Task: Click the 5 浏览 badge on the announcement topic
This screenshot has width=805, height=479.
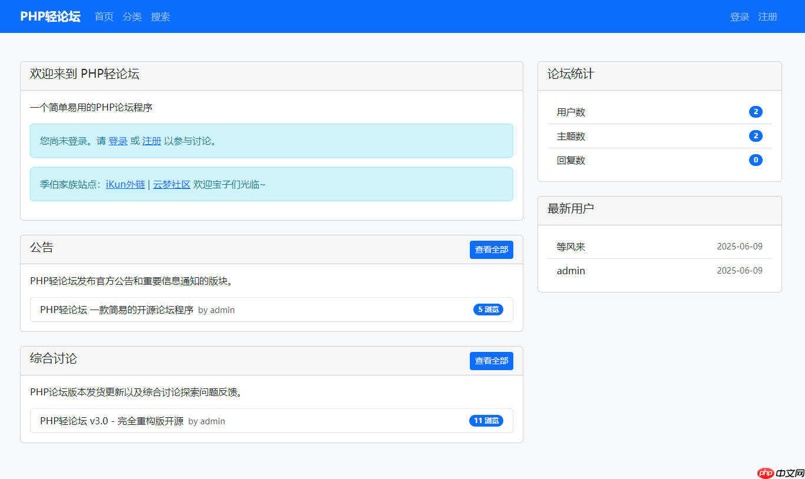Action: tap(488, 309)
